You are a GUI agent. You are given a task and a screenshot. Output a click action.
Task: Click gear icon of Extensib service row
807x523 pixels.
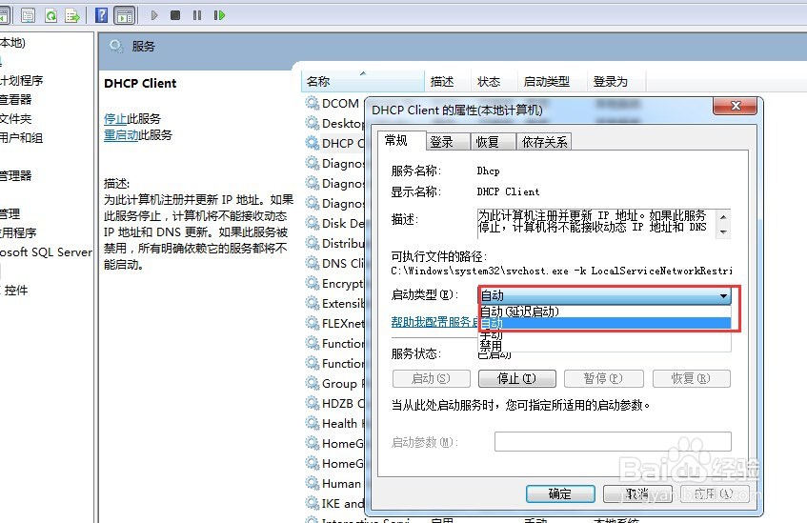[x=312, y=304]
